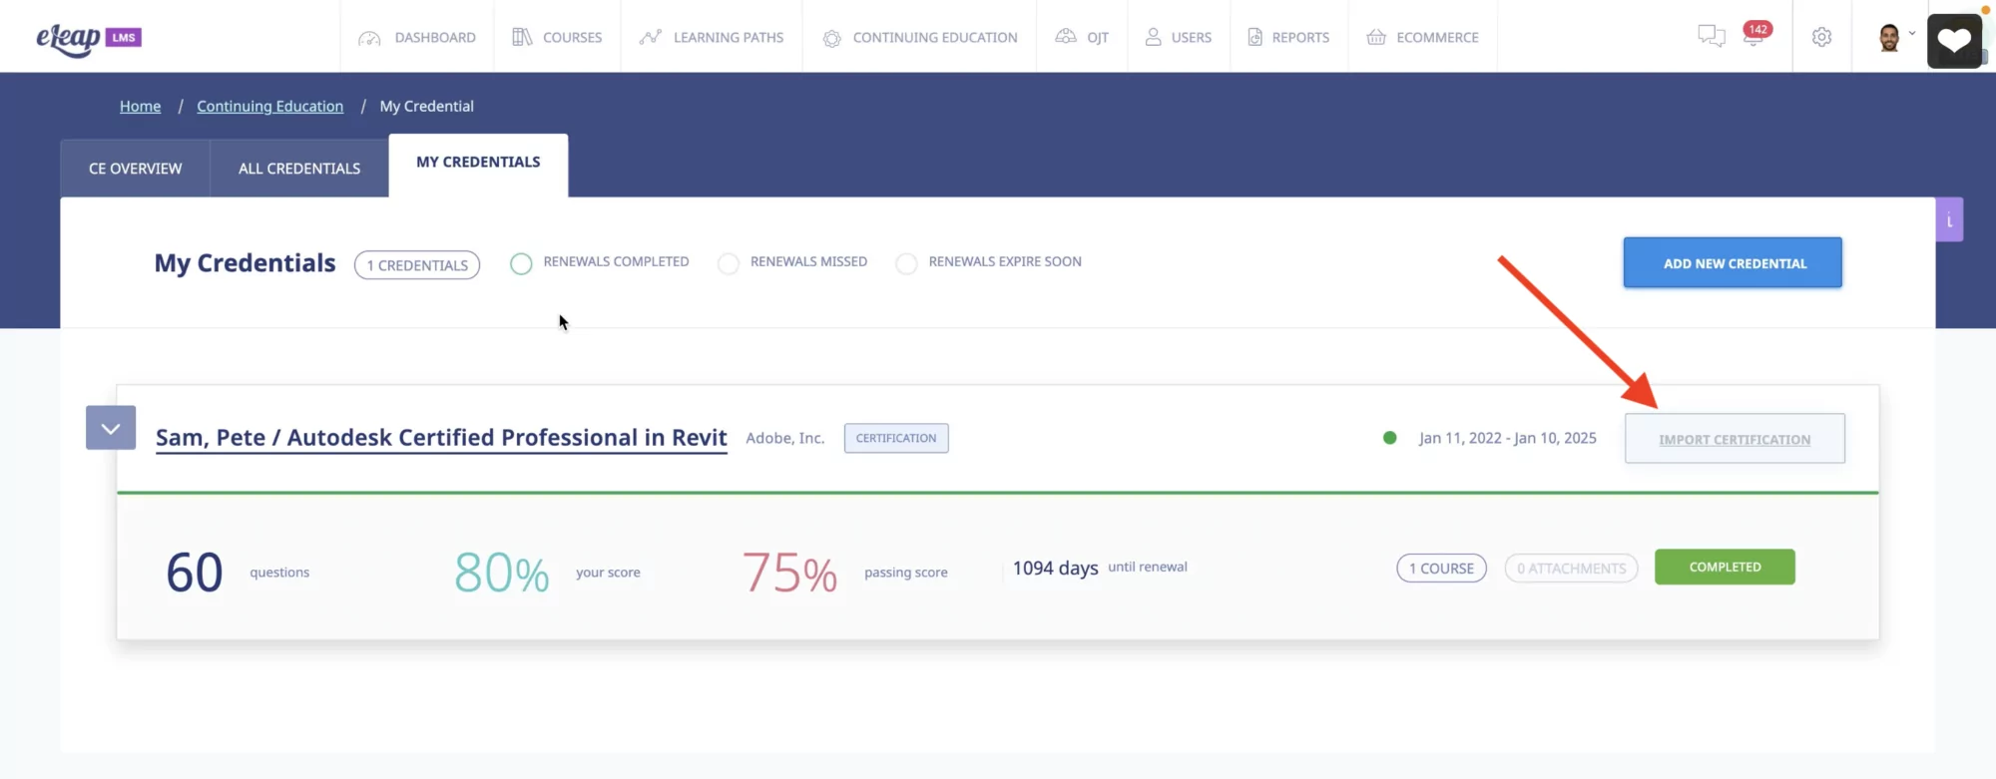Screen dimensions: 1996x779
Task: Click the Certification tag
Action: (896, 438)
